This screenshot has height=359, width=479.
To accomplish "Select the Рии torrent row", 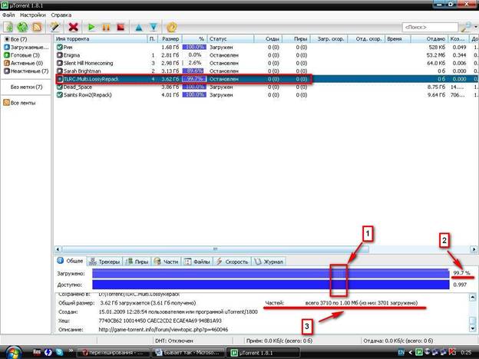I will point(266,47).
